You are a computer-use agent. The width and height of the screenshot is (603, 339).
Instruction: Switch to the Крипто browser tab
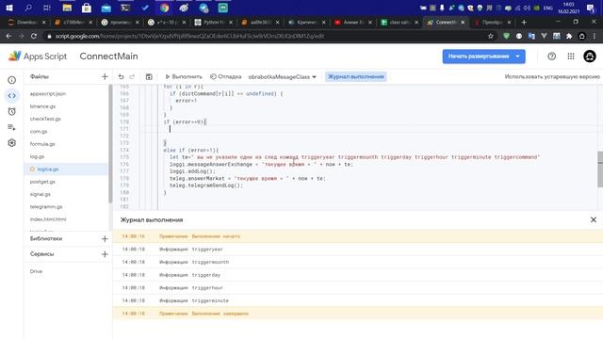[306, 23]
